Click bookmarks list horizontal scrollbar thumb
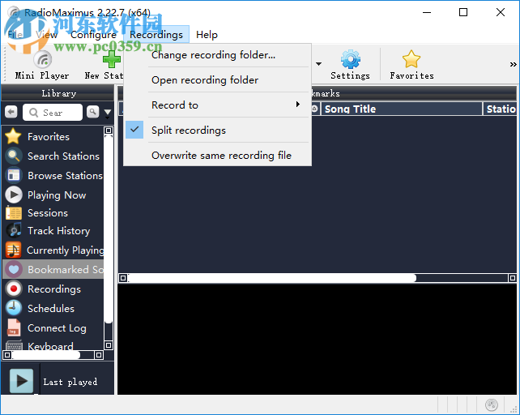Screen dimensions: 520x415 272,278
